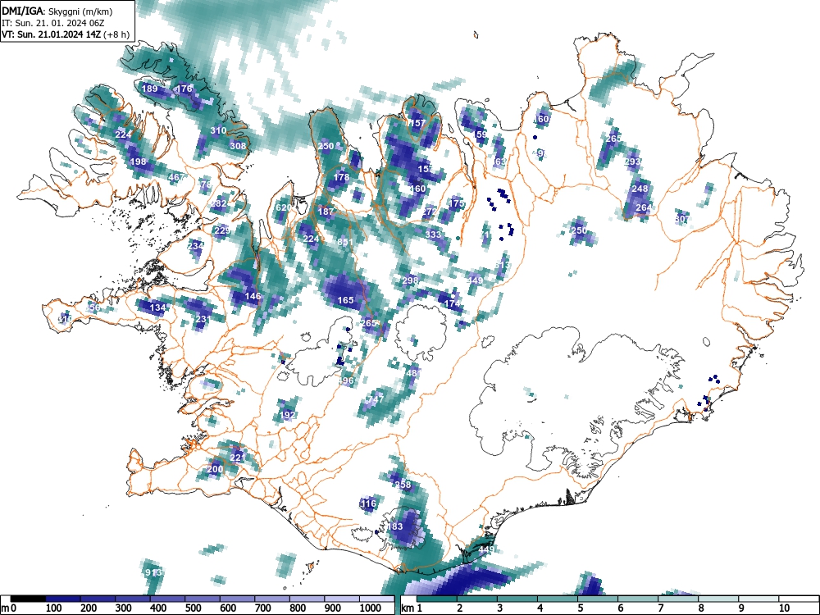Pick the pale lavender swatch right of 1000
820x615 pixels.
coord(376,599)
